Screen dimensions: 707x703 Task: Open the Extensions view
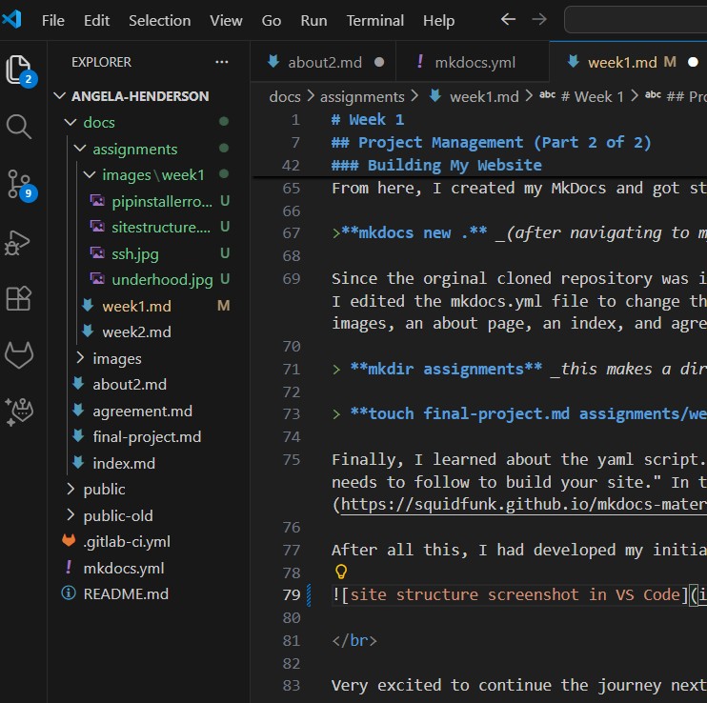[19, 299]
